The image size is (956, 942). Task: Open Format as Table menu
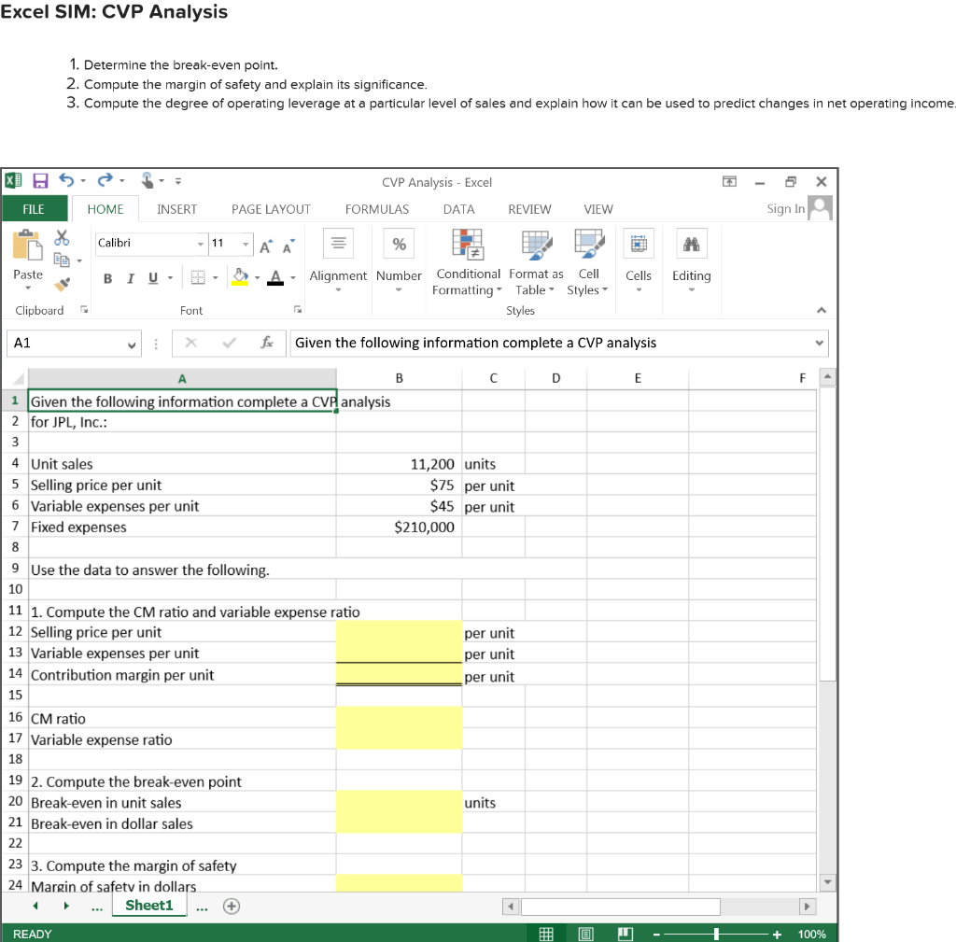pos(536,262)
